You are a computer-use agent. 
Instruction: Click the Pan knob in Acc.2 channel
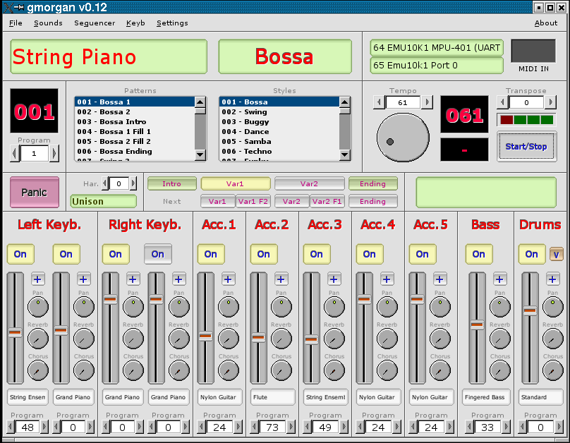(281, 306)
